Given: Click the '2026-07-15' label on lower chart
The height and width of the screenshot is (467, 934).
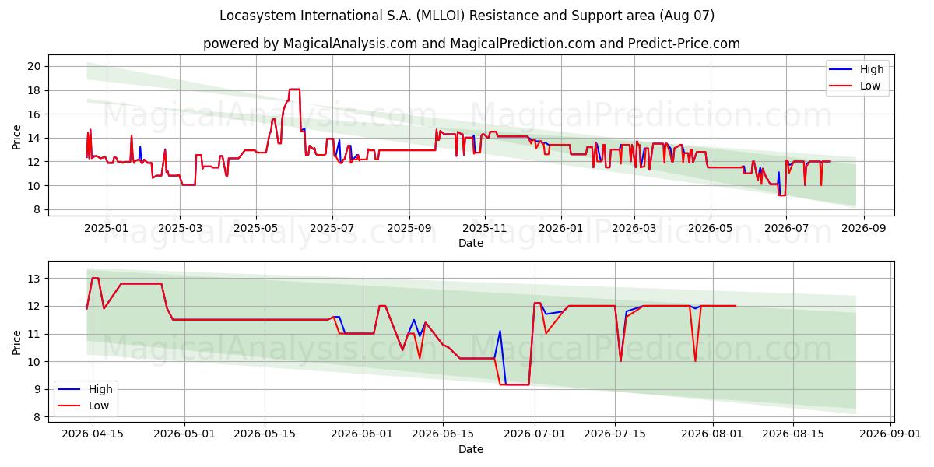Looking at the screenshot, I should [616, 435].
